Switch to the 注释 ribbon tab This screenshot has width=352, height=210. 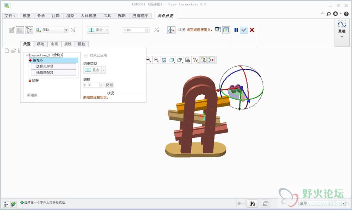click(56, 16)
